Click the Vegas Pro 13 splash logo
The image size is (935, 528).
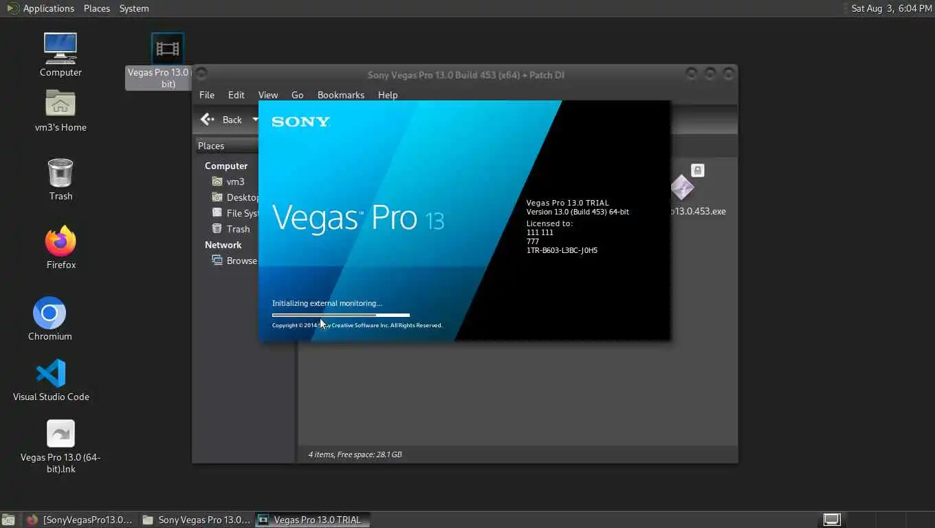[x=358, y=217]
